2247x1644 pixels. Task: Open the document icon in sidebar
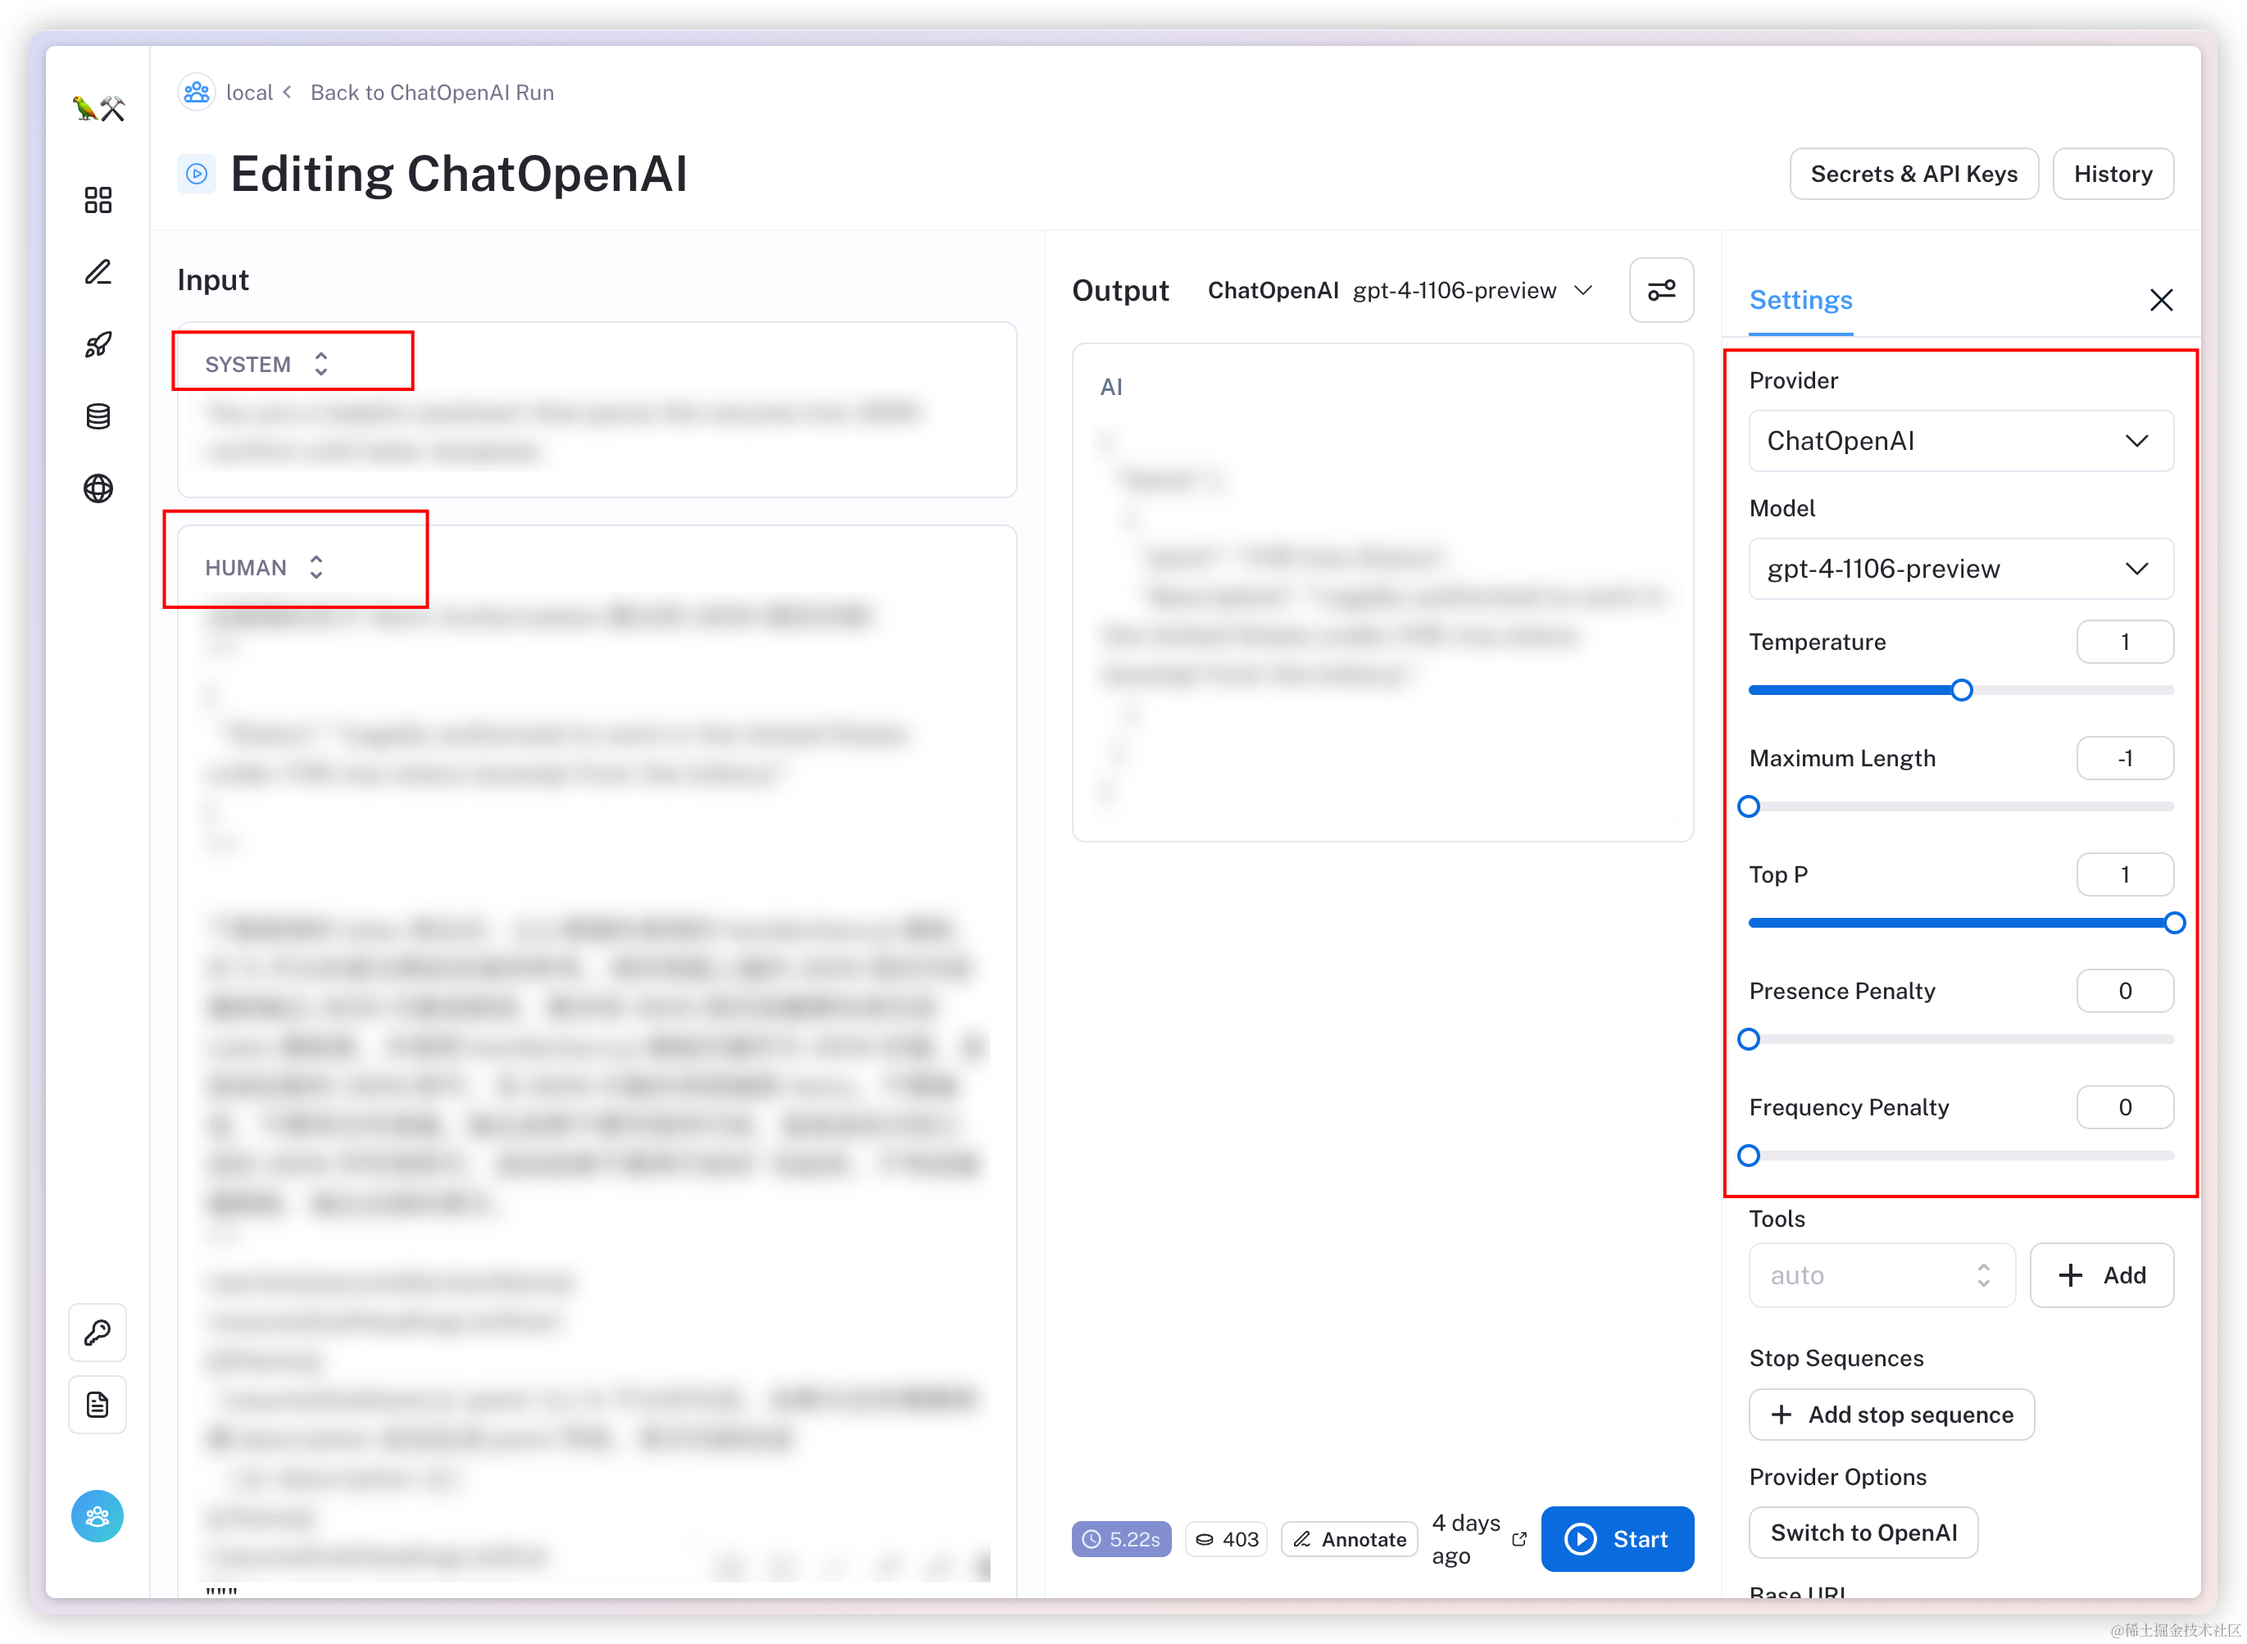98,1404
